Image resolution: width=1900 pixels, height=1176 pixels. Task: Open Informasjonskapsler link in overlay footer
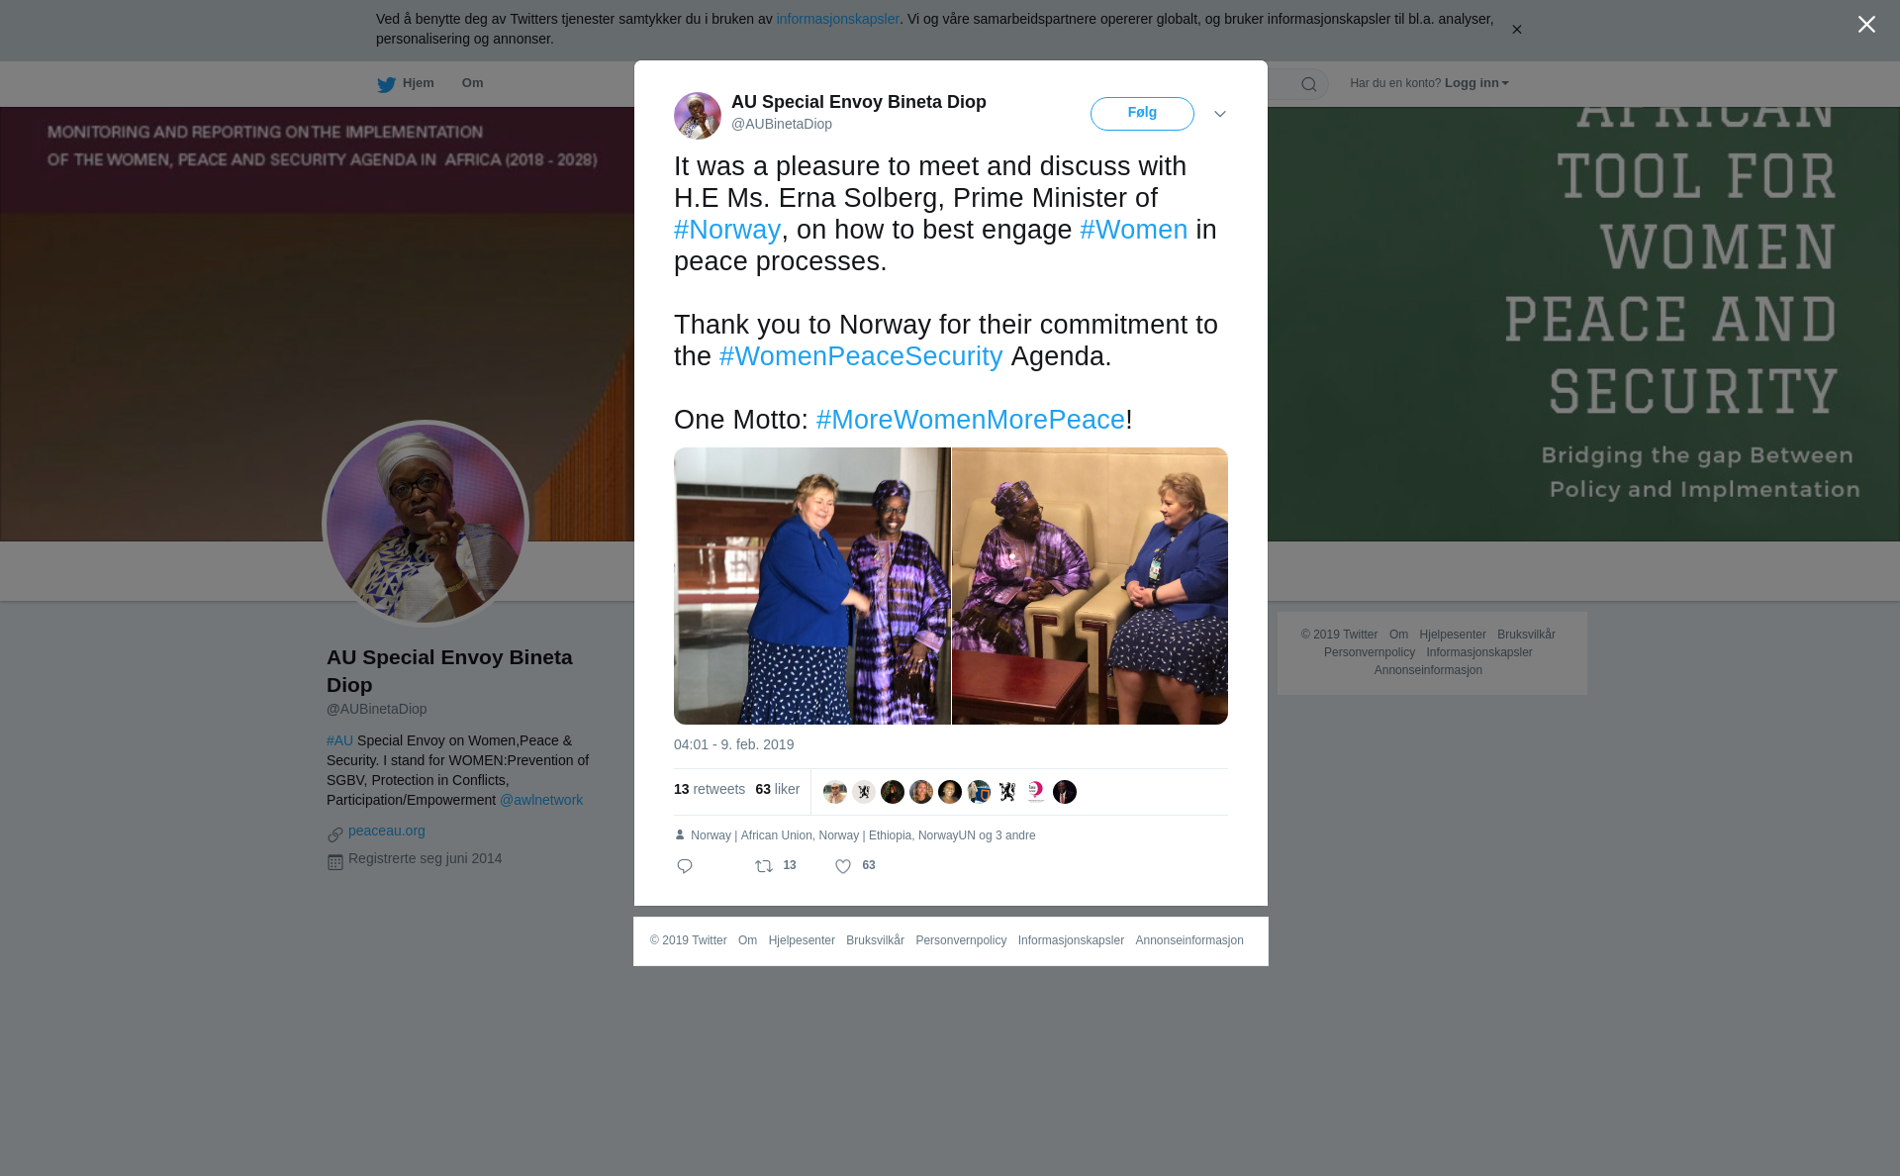pyautogui.click(x=1071, y=940)
